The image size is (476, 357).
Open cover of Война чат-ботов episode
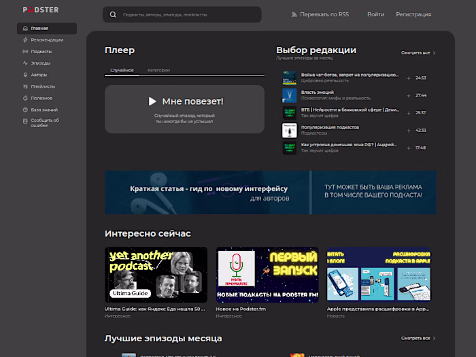coord(289,78)
